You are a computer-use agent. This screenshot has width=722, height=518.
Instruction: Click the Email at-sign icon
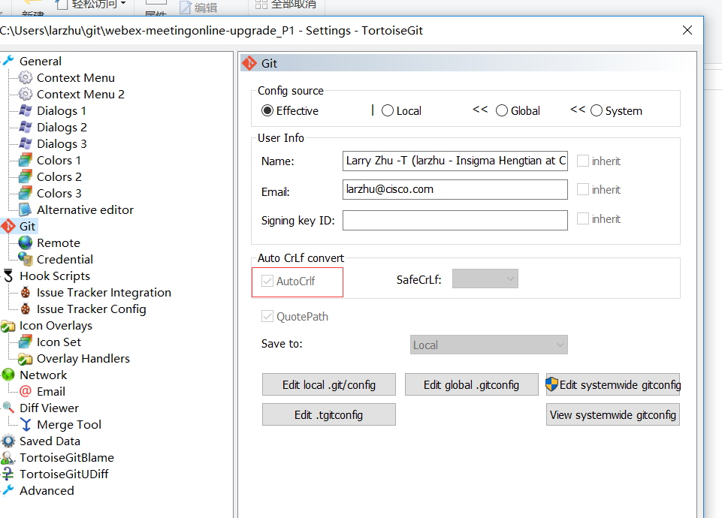coord(26,391)
